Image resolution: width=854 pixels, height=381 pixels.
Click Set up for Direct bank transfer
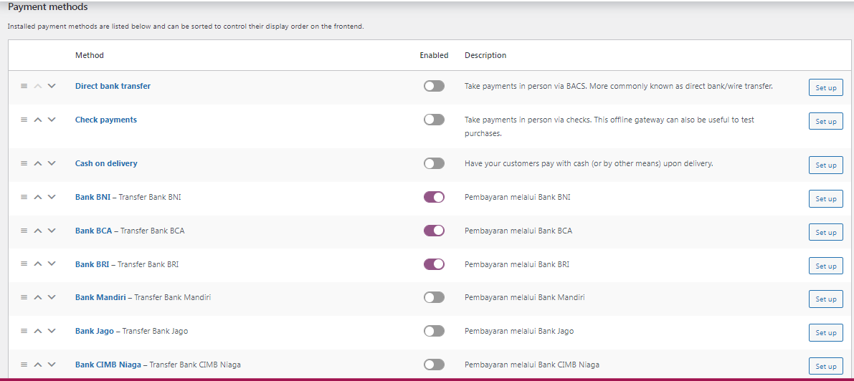point(826,87)
